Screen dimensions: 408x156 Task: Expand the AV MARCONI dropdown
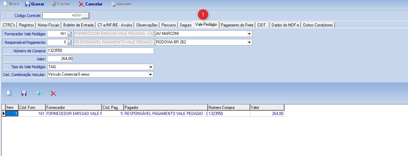pos(250,34)
